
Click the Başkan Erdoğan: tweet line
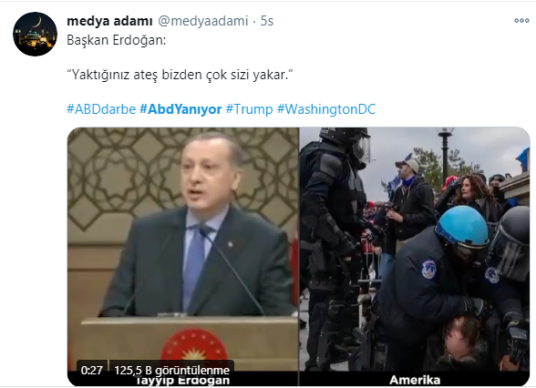117,40
